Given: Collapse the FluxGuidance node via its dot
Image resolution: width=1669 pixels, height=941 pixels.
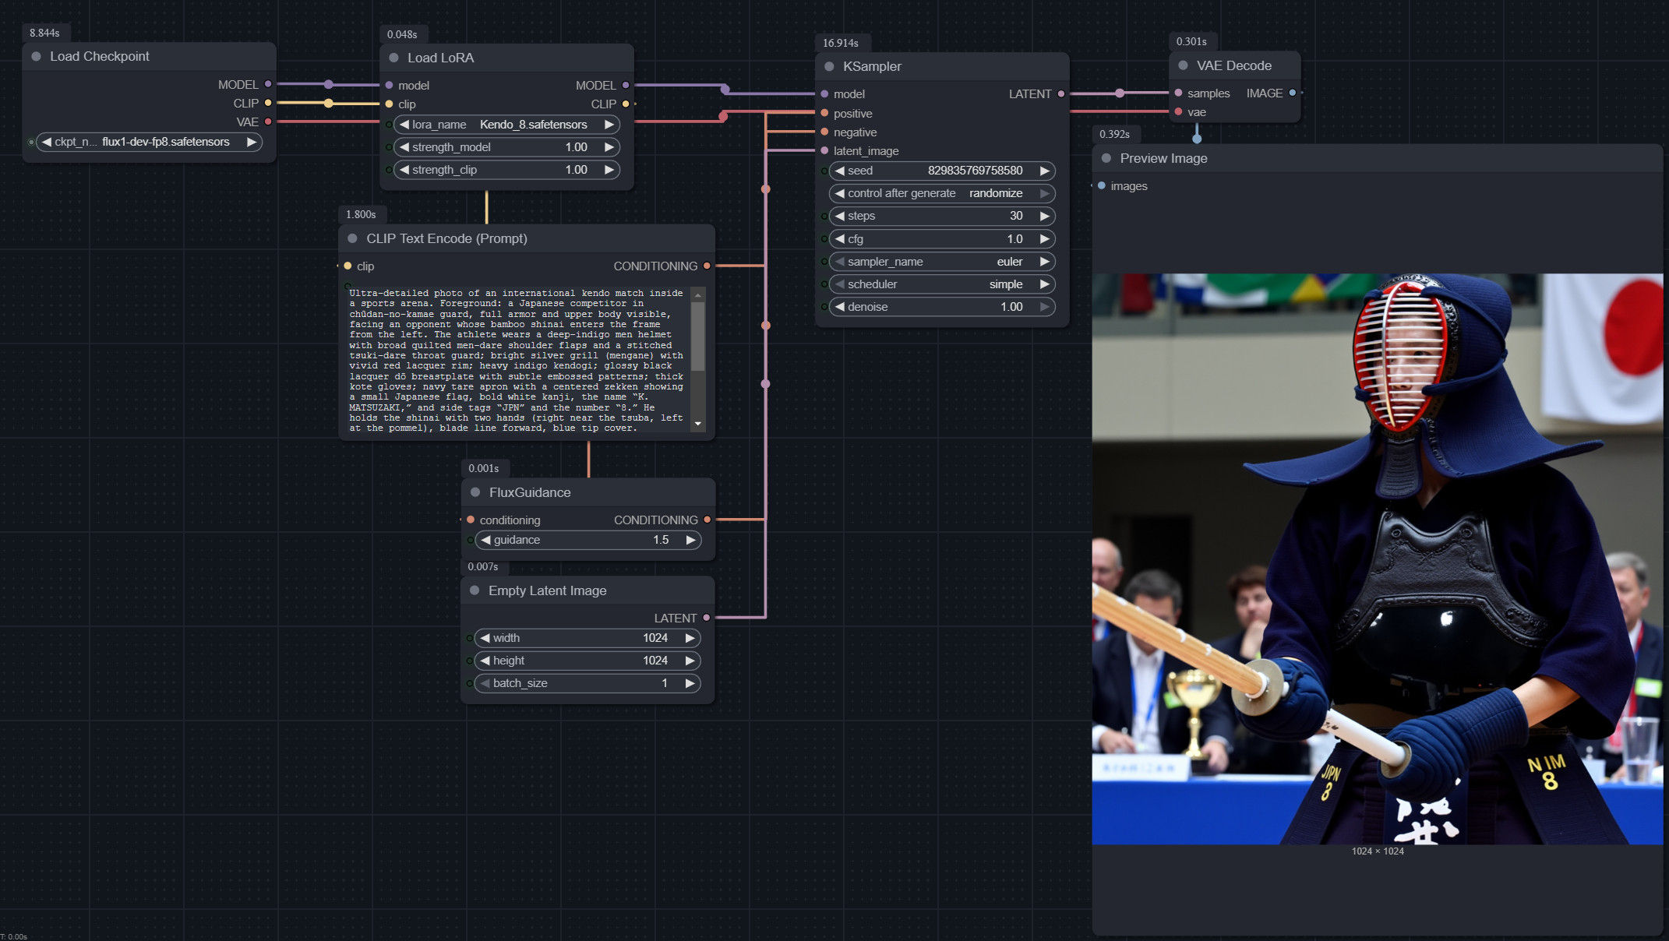Looking at the screenshot, I should pos(475,493).
